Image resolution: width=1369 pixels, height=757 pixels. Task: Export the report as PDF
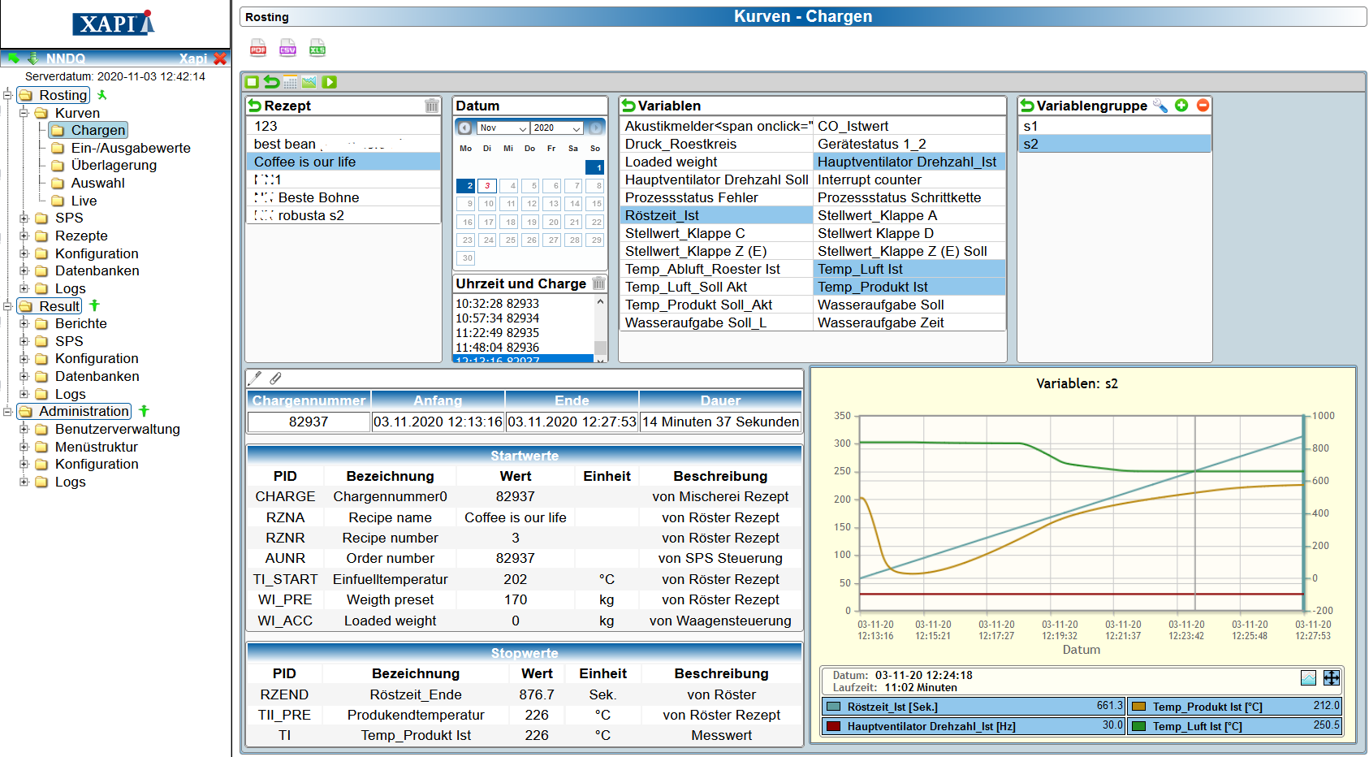tap(258, 49)
